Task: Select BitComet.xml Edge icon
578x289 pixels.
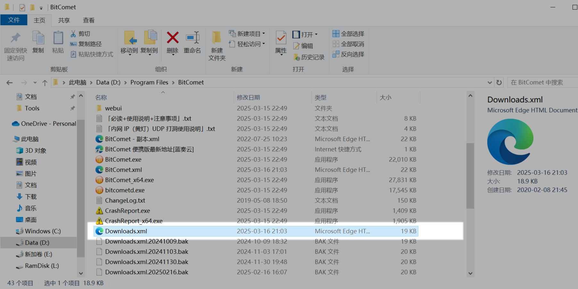Action: click(x=99, y=170)
